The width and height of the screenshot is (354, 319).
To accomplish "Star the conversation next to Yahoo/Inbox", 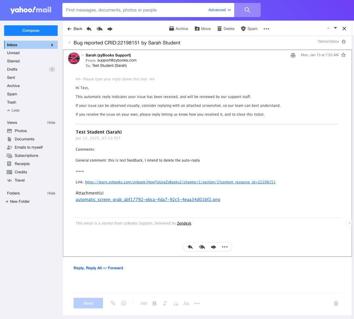I will click(x=344, y=41).
